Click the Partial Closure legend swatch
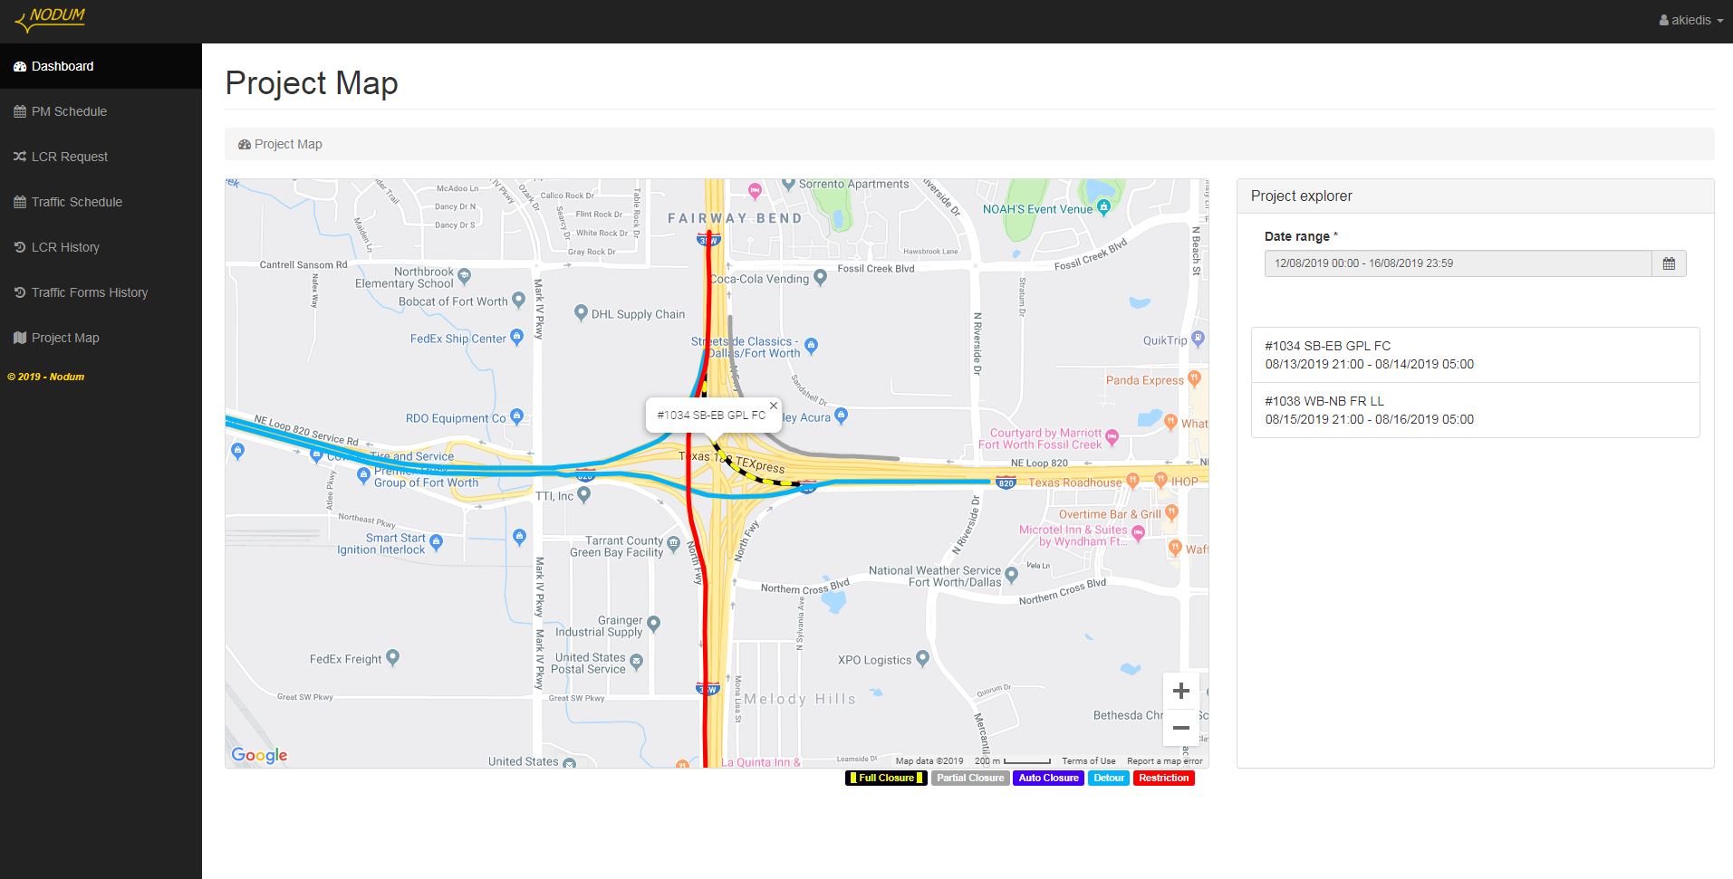Image resolution: width=1733 pixels, height=879 pixels. 970,778
